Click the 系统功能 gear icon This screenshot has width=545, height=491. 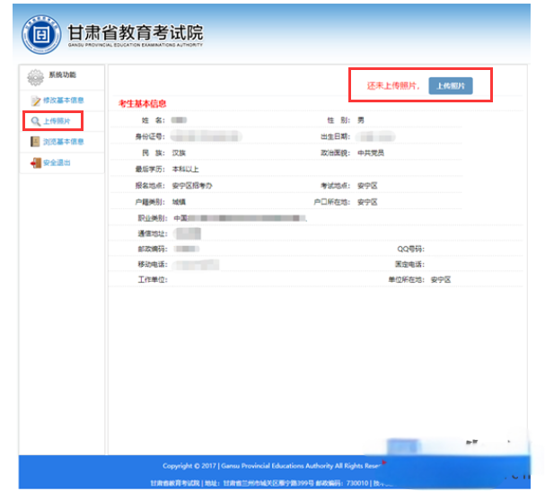click(x=35, y=77)
